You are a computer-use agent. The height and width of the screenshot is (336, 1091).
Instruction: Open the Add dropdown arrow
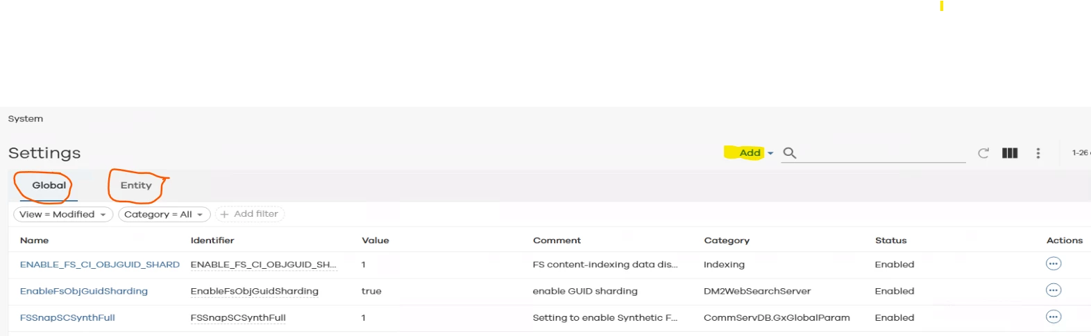[x=770, y=153]
